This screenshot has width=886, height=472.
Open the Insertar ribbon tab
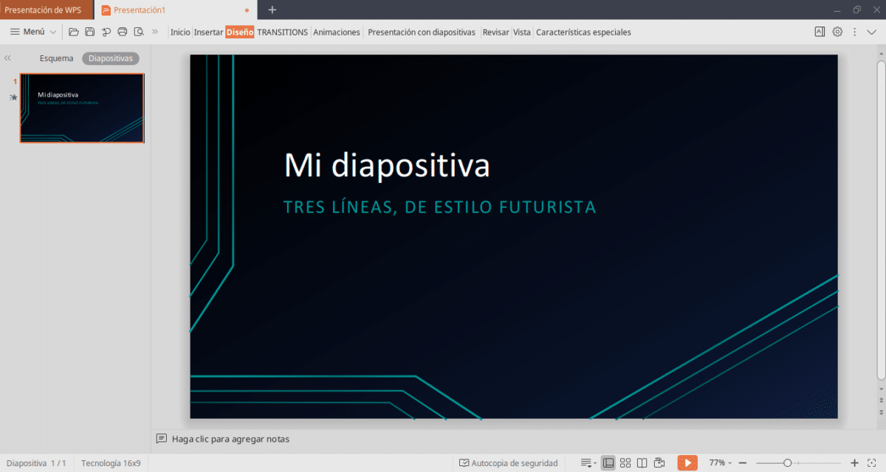pyautogui.click(x=208, y=32)
